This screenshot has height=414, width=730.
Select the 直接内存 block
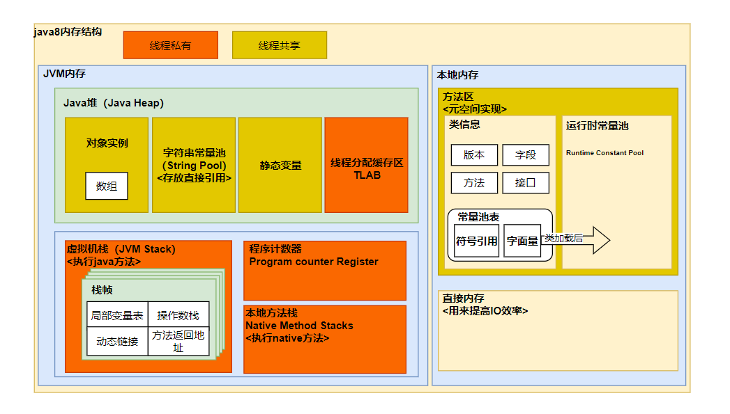[558, 331]
